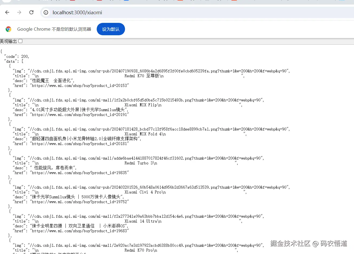354x254 pixels.
Task: Click the 性能旋风，席卷而来 description
Action: [53, 168]
